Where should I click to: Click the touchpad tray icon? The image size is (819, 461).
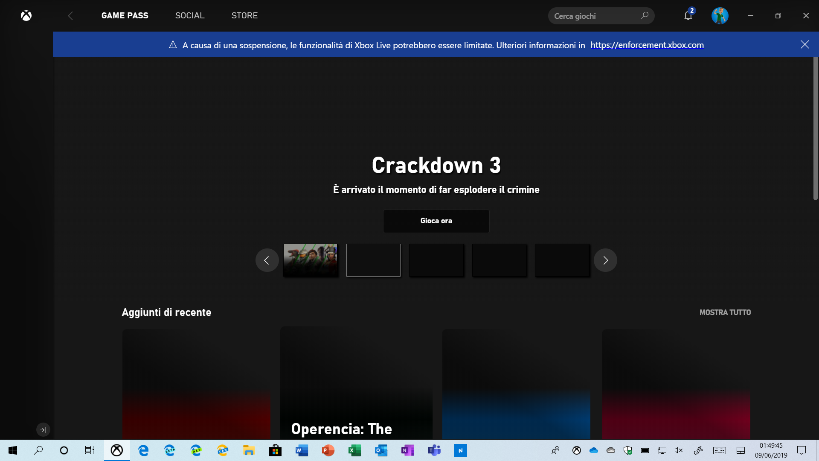click(x=741, y=450)
